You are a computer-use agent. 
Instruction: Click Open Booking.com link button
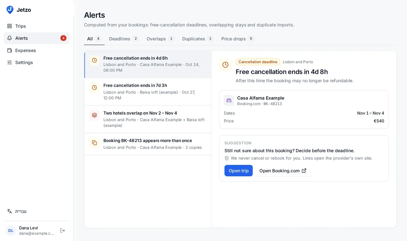pos(283,171)
